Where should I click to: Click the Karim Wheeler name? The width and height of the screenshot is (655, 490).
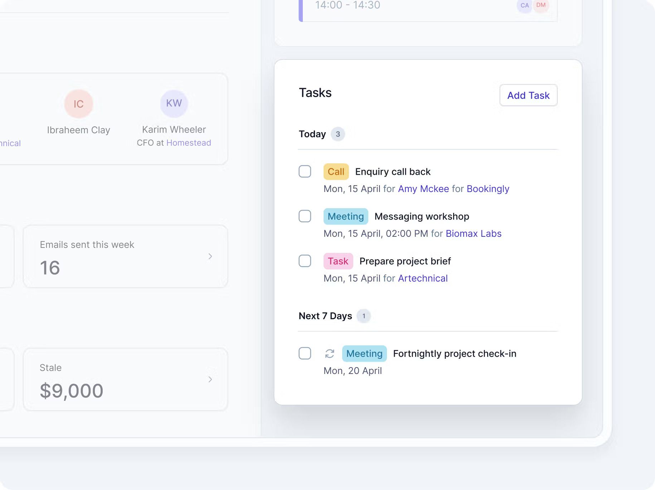click(x=174, y=129)
